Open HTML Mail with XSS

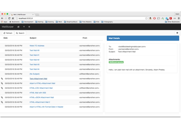38,93
